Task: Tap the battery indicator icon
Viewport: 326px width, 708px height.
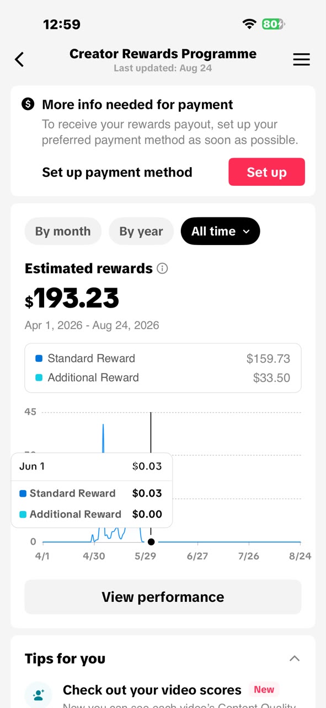Action: click(274, 24)
